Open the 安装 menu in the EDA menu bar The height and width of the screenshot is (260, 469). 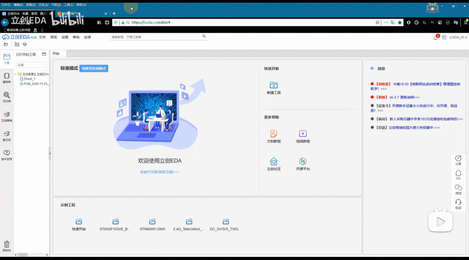pyautogui.click(x=87, y=37)
